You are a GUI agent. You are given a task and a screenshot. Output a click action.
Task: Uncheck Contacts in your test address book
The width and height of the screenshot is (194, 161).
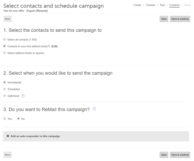tap(5, 46)
